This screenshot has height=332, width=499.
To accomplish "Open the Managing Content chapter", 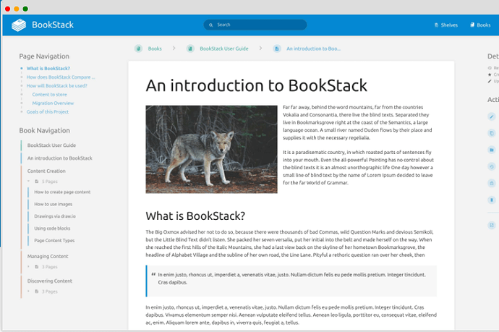I will coord(48,256).
